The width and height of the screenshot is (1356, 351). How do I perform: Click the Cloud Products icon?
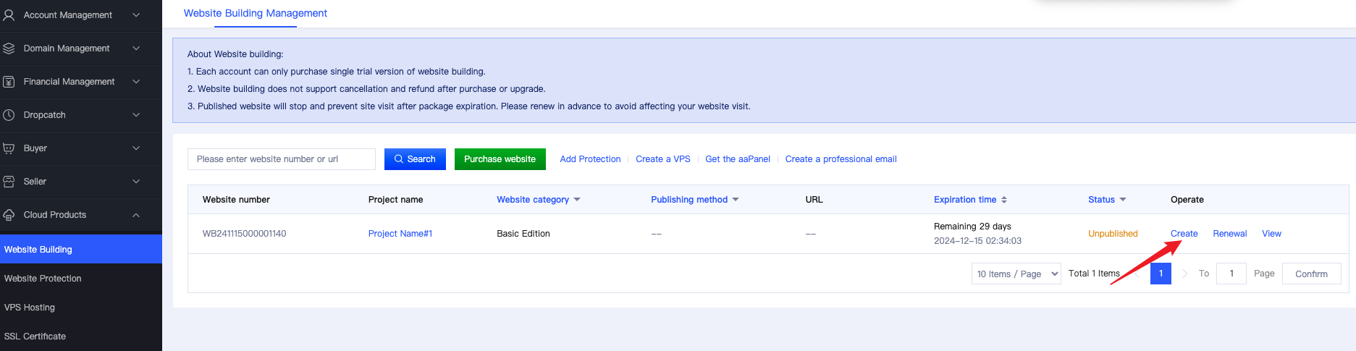9,215
